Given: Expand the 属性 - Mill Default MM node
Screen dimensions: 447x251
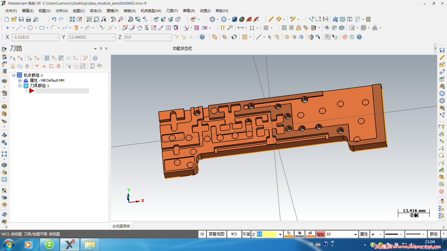Looking at the screenshot, I should point(20,80).
